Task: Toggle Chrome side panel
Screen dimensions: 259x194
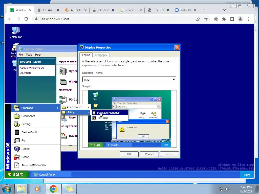Action: click(x=232, y=19)
